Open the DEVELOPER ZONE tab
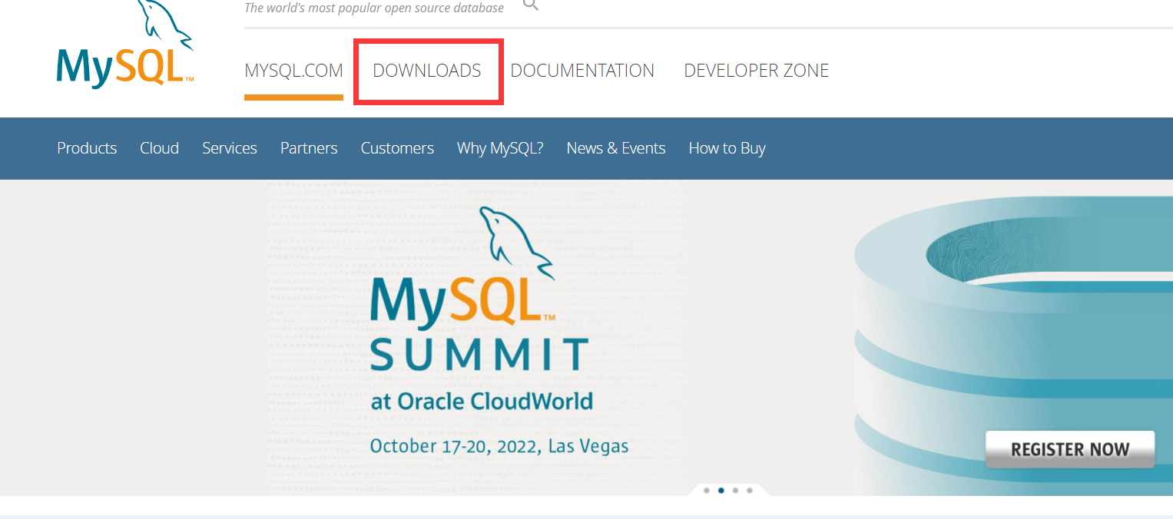The height and width of the screenshot is (519, 1173). [757, 71]
